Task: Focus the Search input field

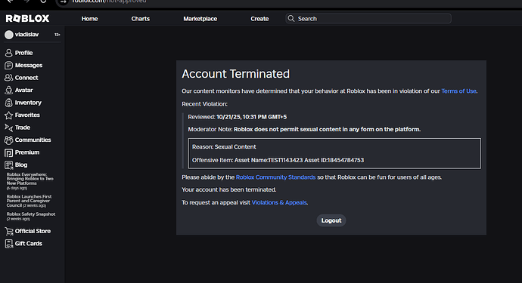Action: pos(368,19)
